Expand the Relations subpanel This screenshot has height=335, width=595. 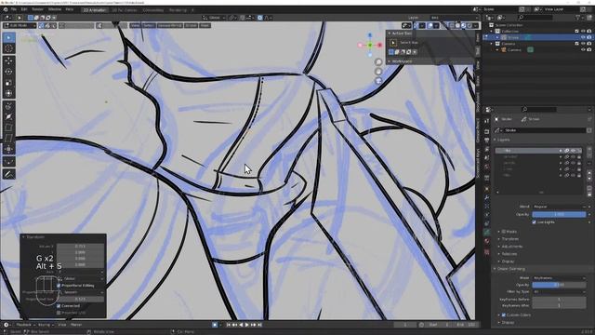(509, 254)
